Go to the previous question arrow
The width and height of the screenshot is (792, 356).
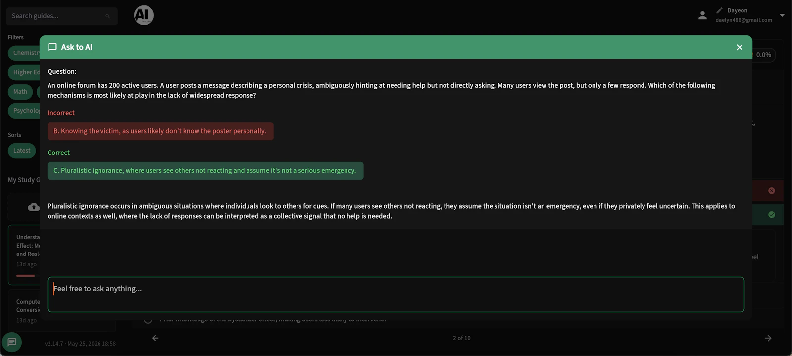[x=155, y=338]
